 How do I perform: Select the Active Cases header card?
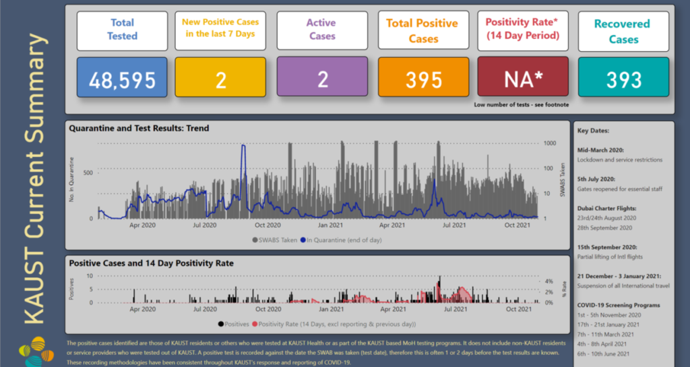[321, 30]
